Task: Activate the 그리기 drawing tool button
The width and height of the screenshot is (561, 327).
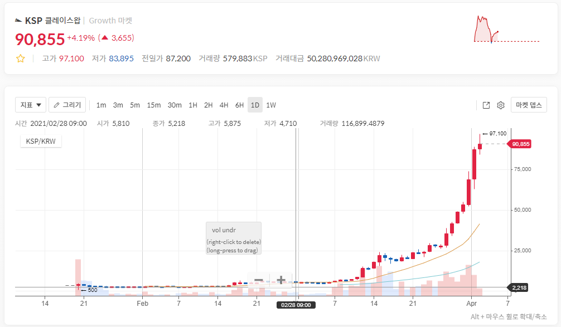Action: point(67,105)
